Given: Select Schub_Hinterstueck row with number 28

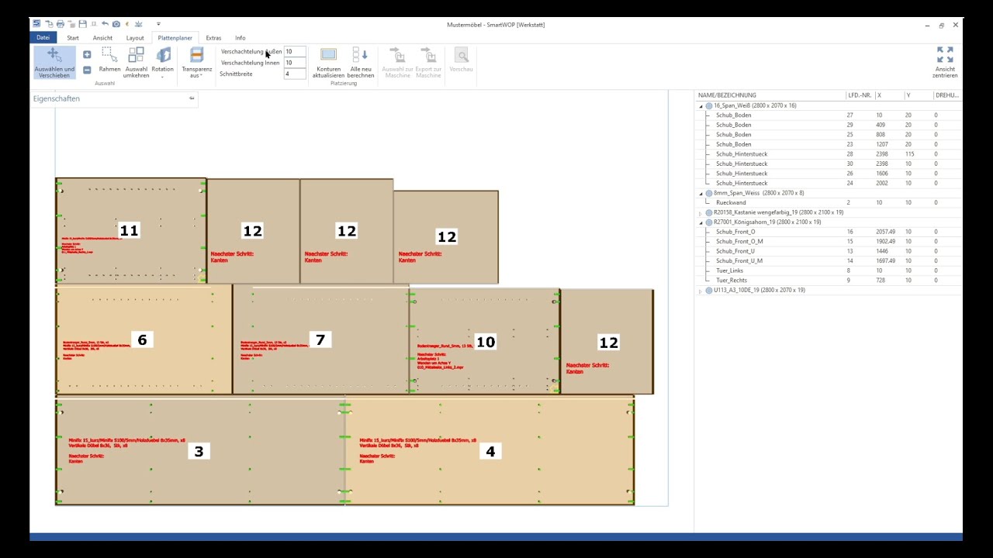Looking at the screenshot, I should pyautogui.click(x=829, y=154).
